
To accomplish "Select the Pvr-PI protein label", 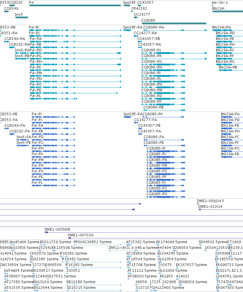I will [x=37, y=114].
